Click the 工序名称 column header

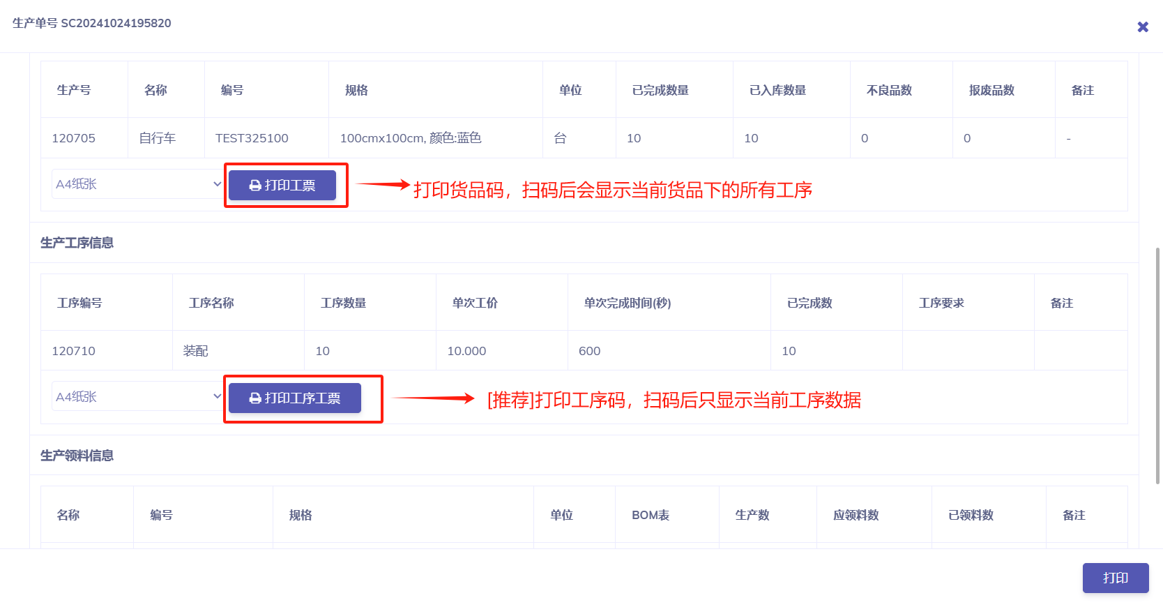click(x=211, y=303)
